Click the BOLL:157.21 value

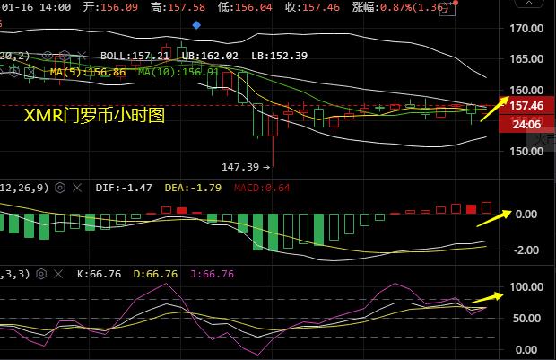tap(135, 56)
